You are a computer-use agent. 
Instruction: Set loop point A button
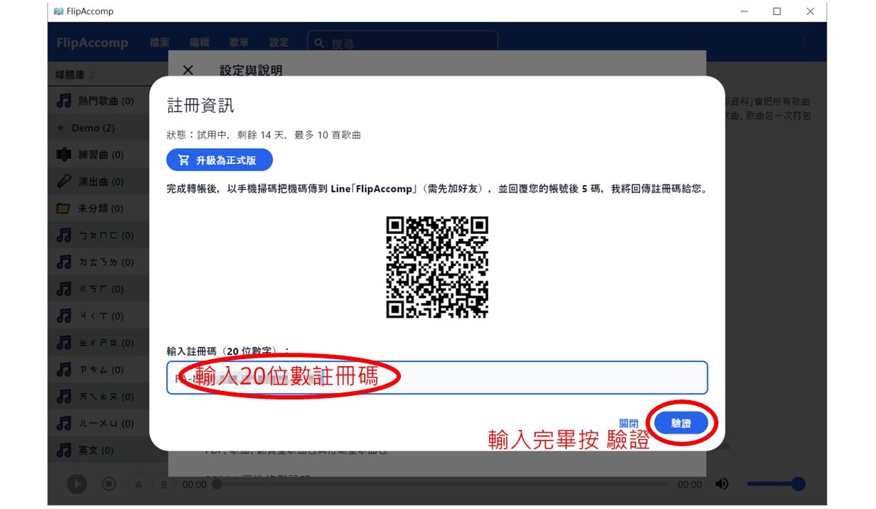[x=139, y=484]
